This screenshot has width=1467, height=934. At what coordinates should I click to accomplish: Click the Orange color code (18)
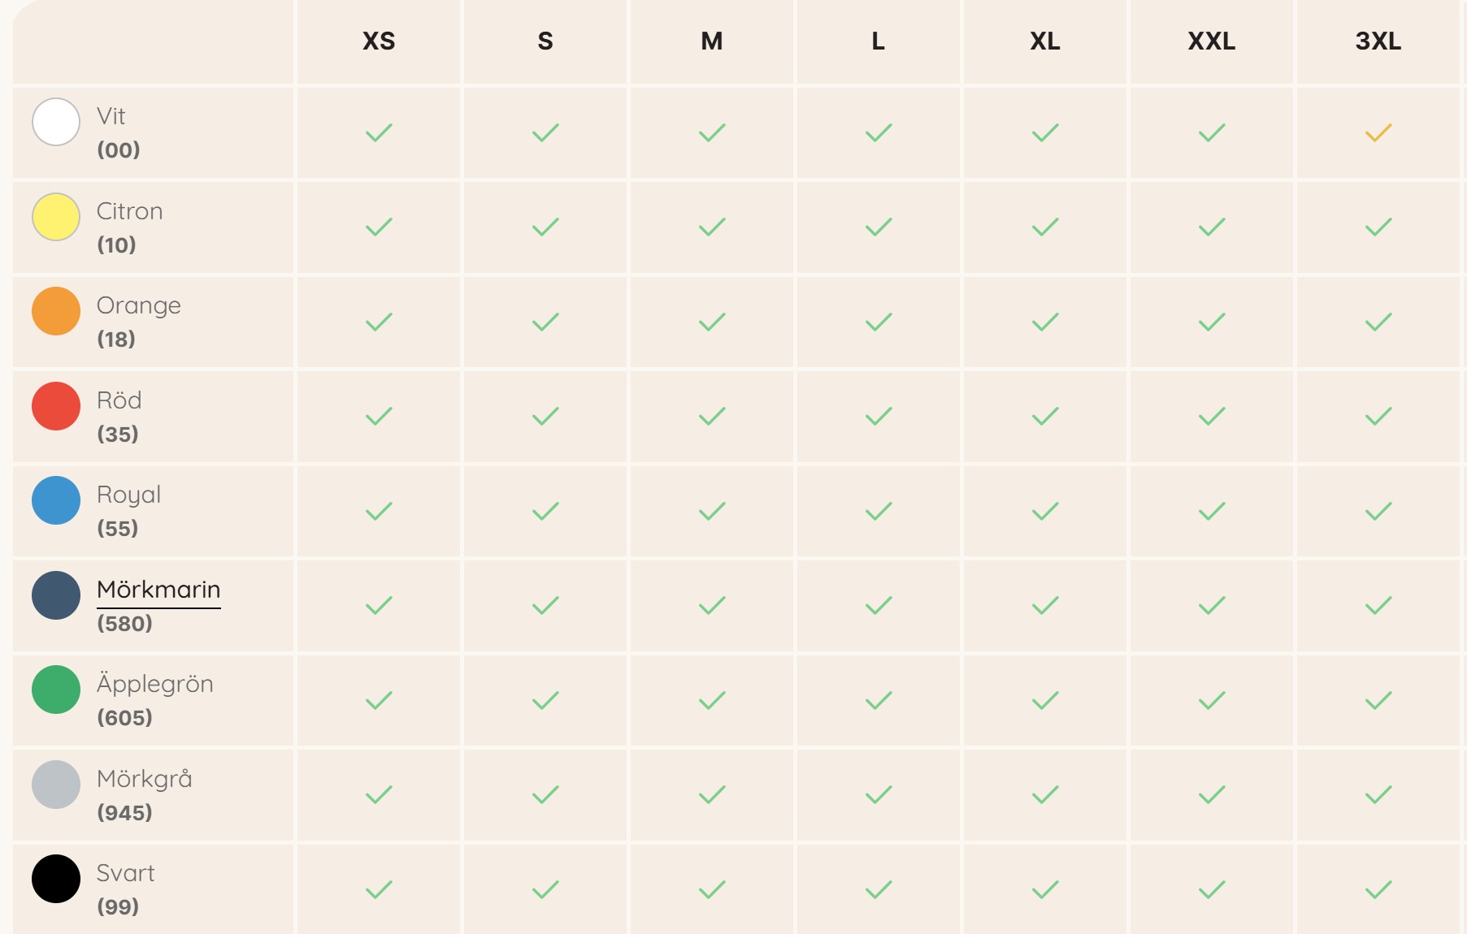(116, 339)
